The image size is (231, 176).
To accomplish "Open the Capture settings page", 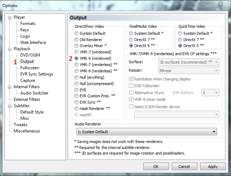I will click(28, 80).
